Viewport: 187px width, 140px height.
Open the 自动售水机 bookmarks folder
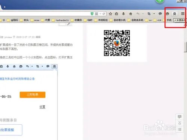118,20
